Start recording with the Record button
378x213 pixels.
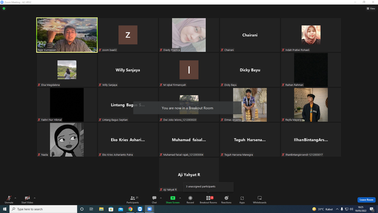click(190, 199)
